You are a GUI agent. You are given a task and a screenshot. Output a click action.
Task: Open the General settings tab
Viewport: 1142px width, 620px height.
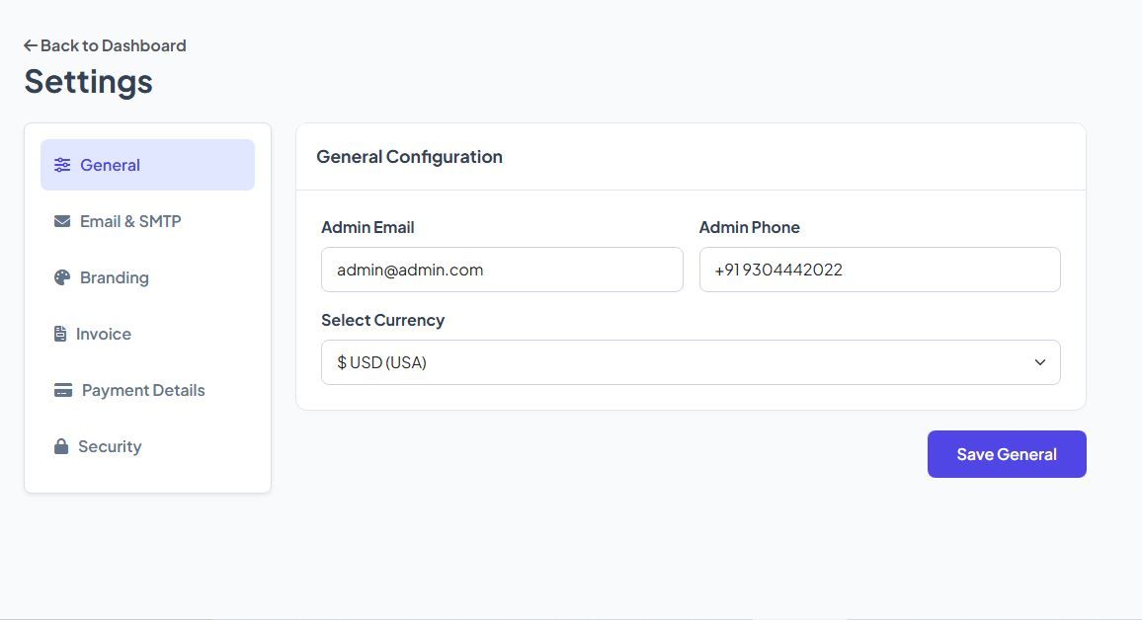pos(111,165)
